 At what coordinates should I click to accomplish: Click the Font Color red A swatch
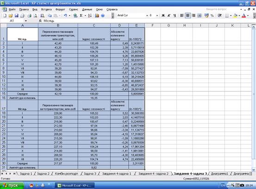(244, 16)
